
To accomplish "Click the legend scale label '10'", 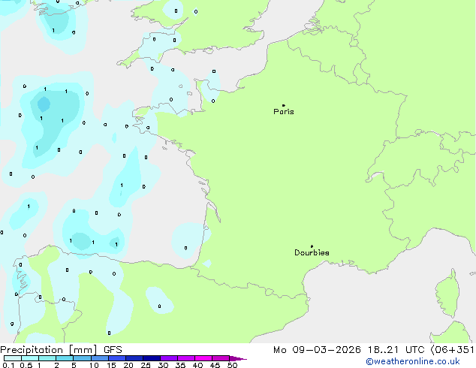I will pos(94,365).
